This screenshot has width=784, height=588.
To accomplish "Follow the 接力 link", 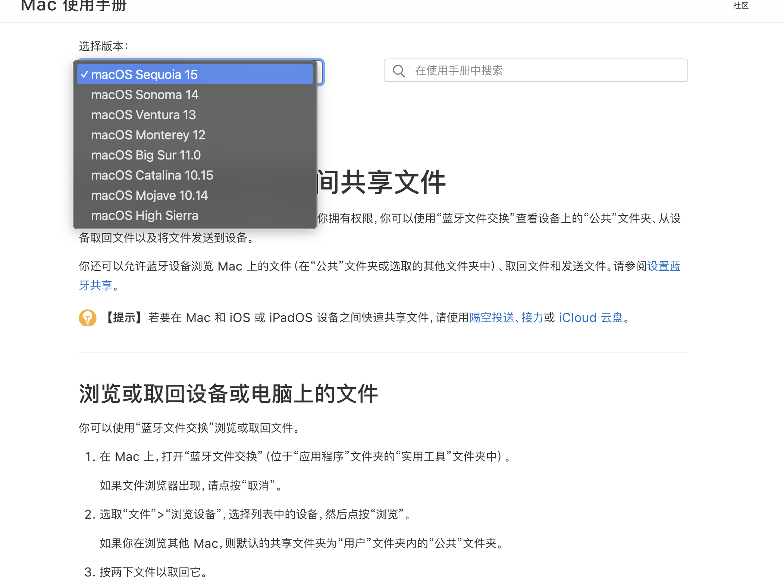I will point(532,318).
